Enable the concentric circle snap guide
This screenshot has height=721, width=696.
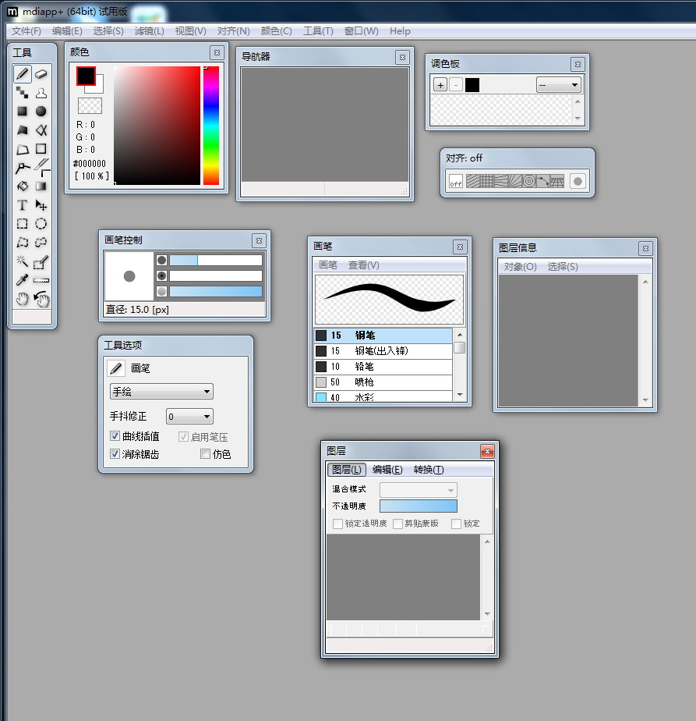coord(528,181)
